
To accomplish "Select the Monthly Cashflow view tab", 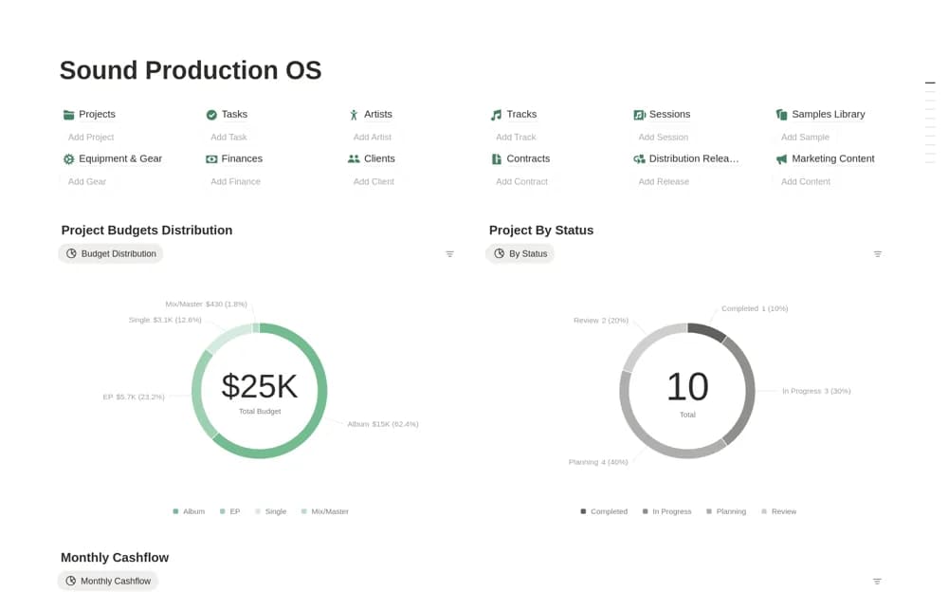I will tap(108, 582).
